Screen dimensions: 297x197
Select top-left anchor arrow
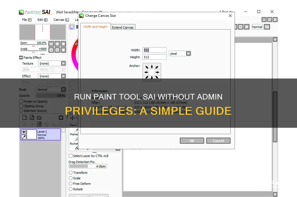146,67
